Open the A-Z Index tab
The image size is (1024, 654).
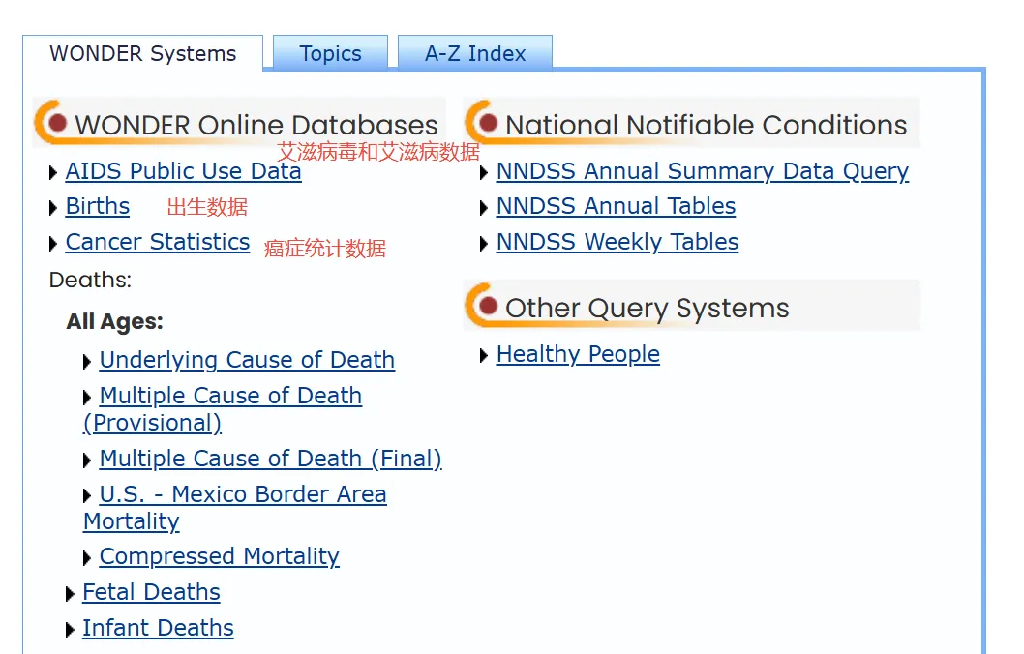[475, 53]
